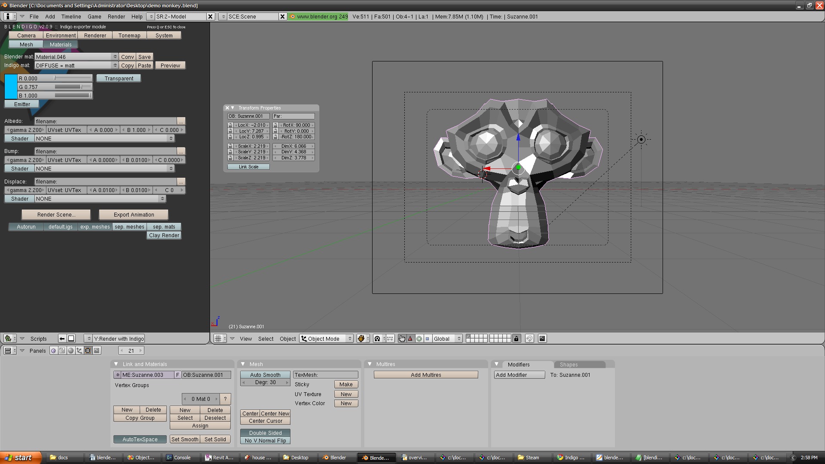Toggle the 3D manipulator hand icon
Viewport: 825px width, 464px height.
pos(402,339)
